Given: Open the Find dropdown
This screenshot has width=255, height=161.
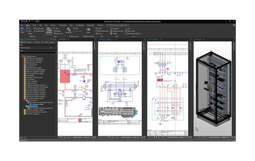Looking at the screenshot, I should click(131, 28).
